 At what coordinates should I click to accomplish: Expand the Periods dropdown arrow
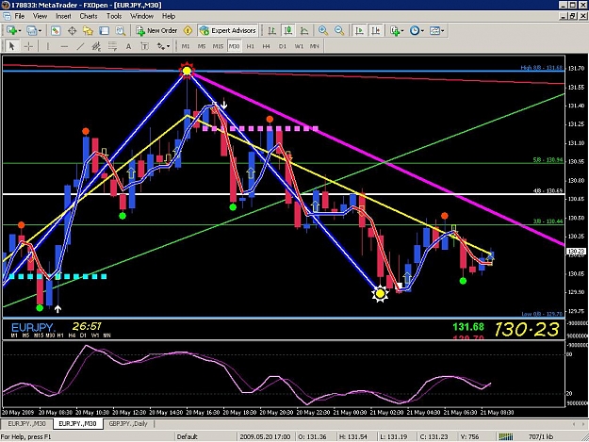pyautogui.click(x=422, y=31)
